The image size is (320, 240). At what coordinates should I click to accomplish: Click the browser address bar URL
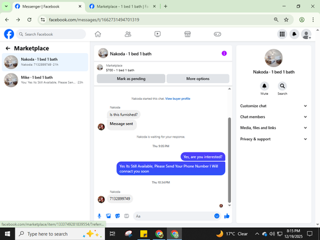pos(94,20)
